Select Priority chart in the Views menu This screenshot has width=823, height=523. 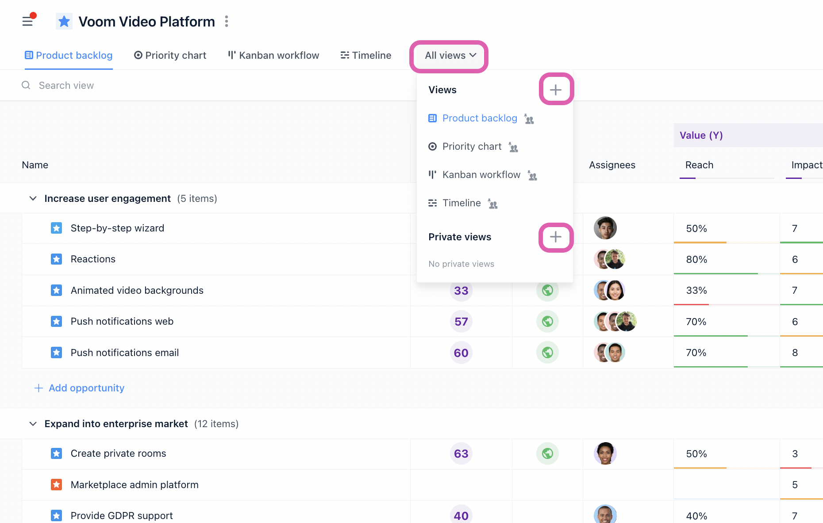click(472, 146)
